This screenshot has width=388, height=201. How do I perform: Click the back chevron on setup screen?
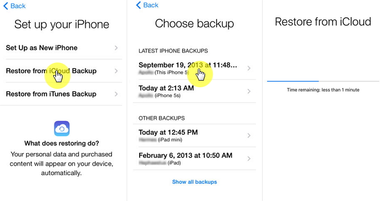[x=6, y=6]
